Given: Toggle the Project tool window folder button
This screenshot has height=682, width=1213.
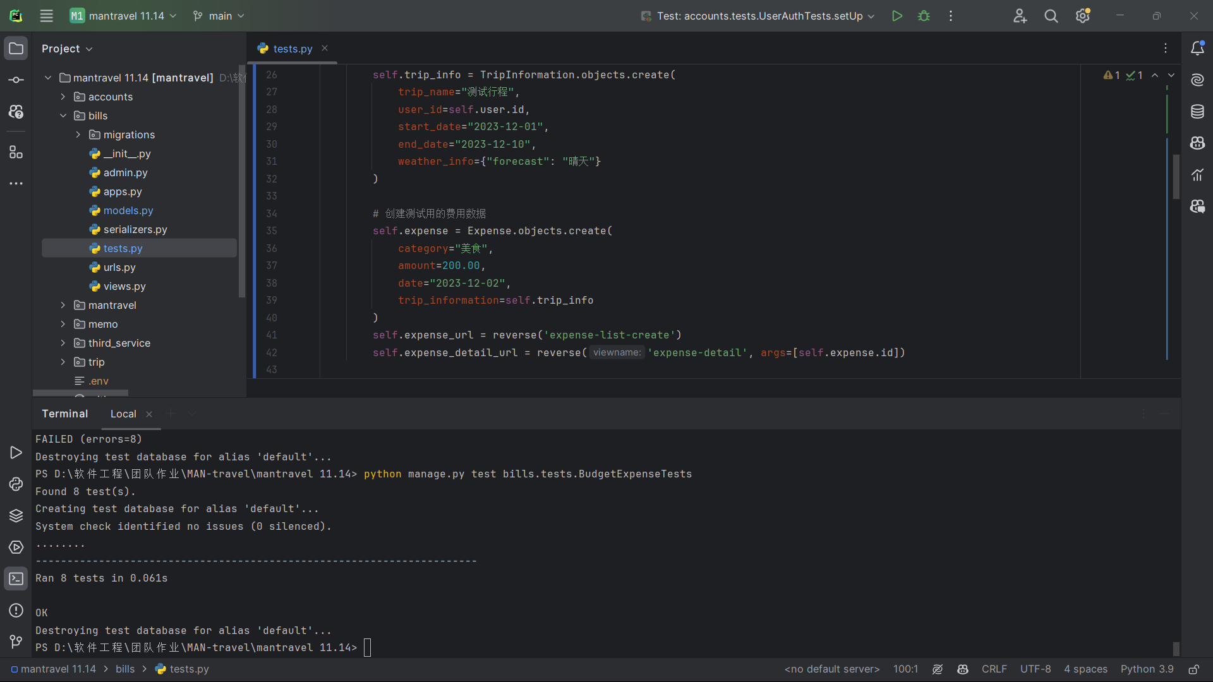Looking at the screenshot, I should pos(16,49).
